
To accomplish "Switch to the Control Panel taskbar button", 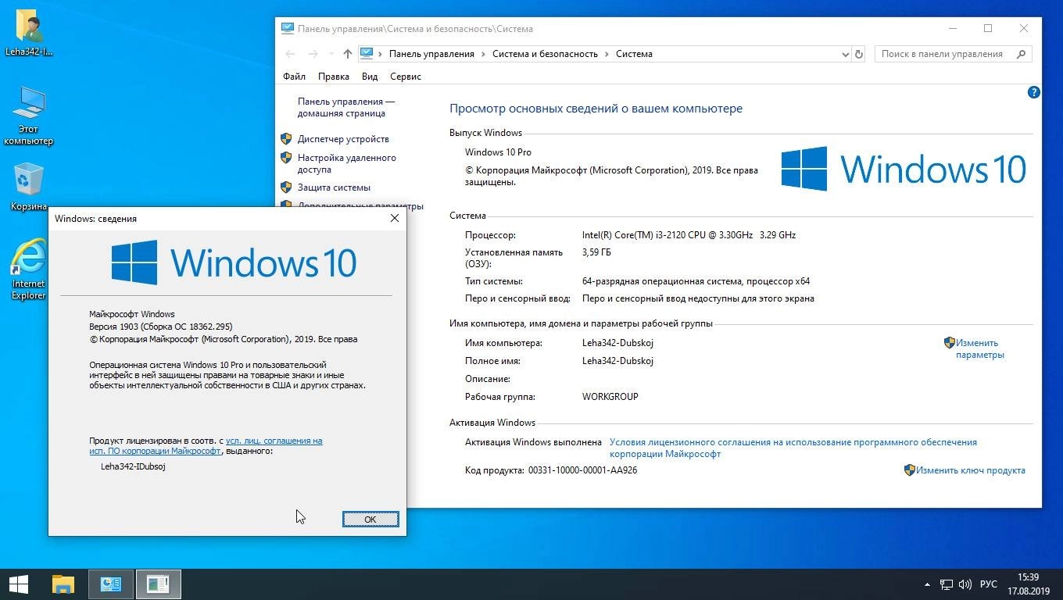I will [x=111, y=584].
